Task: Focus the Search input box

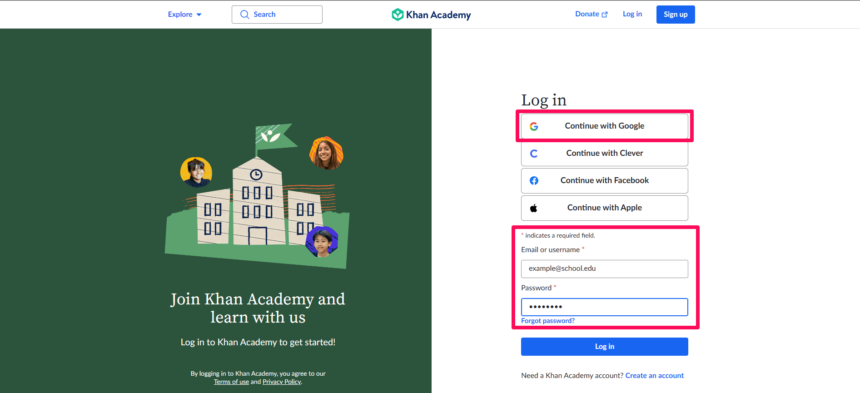Action: click(x=277, y=15)
